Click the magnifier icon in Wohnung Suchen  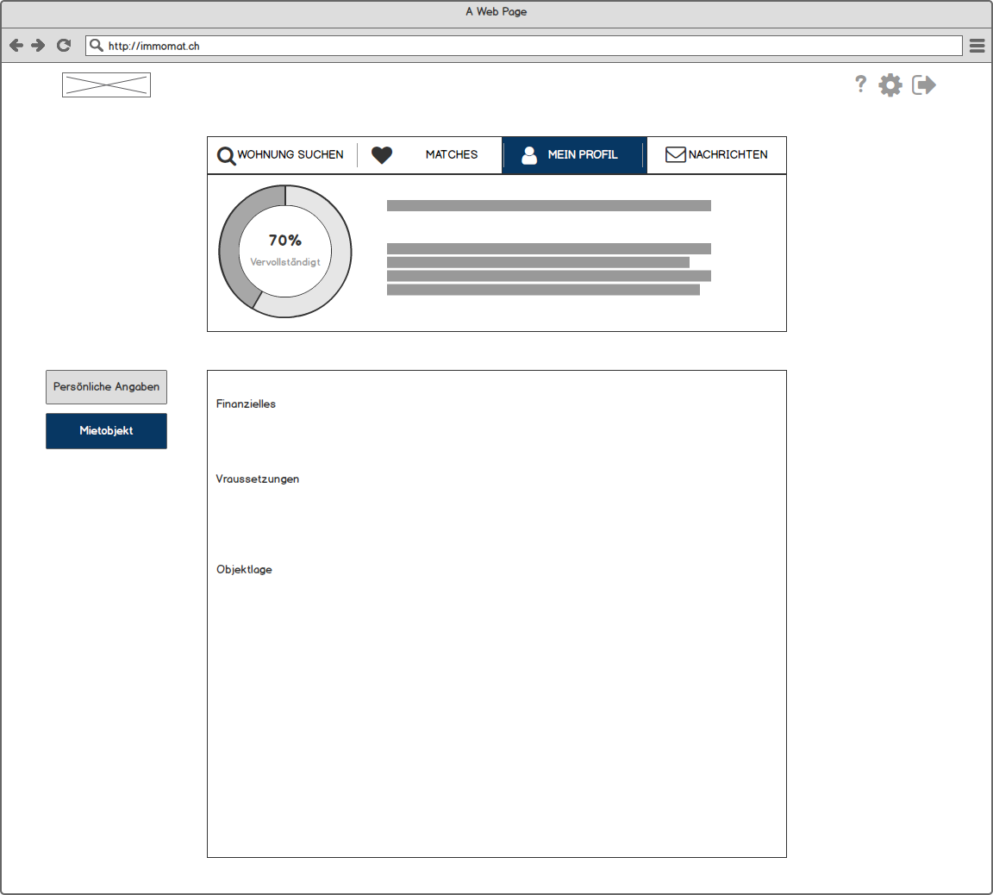(x=226, y=155)
